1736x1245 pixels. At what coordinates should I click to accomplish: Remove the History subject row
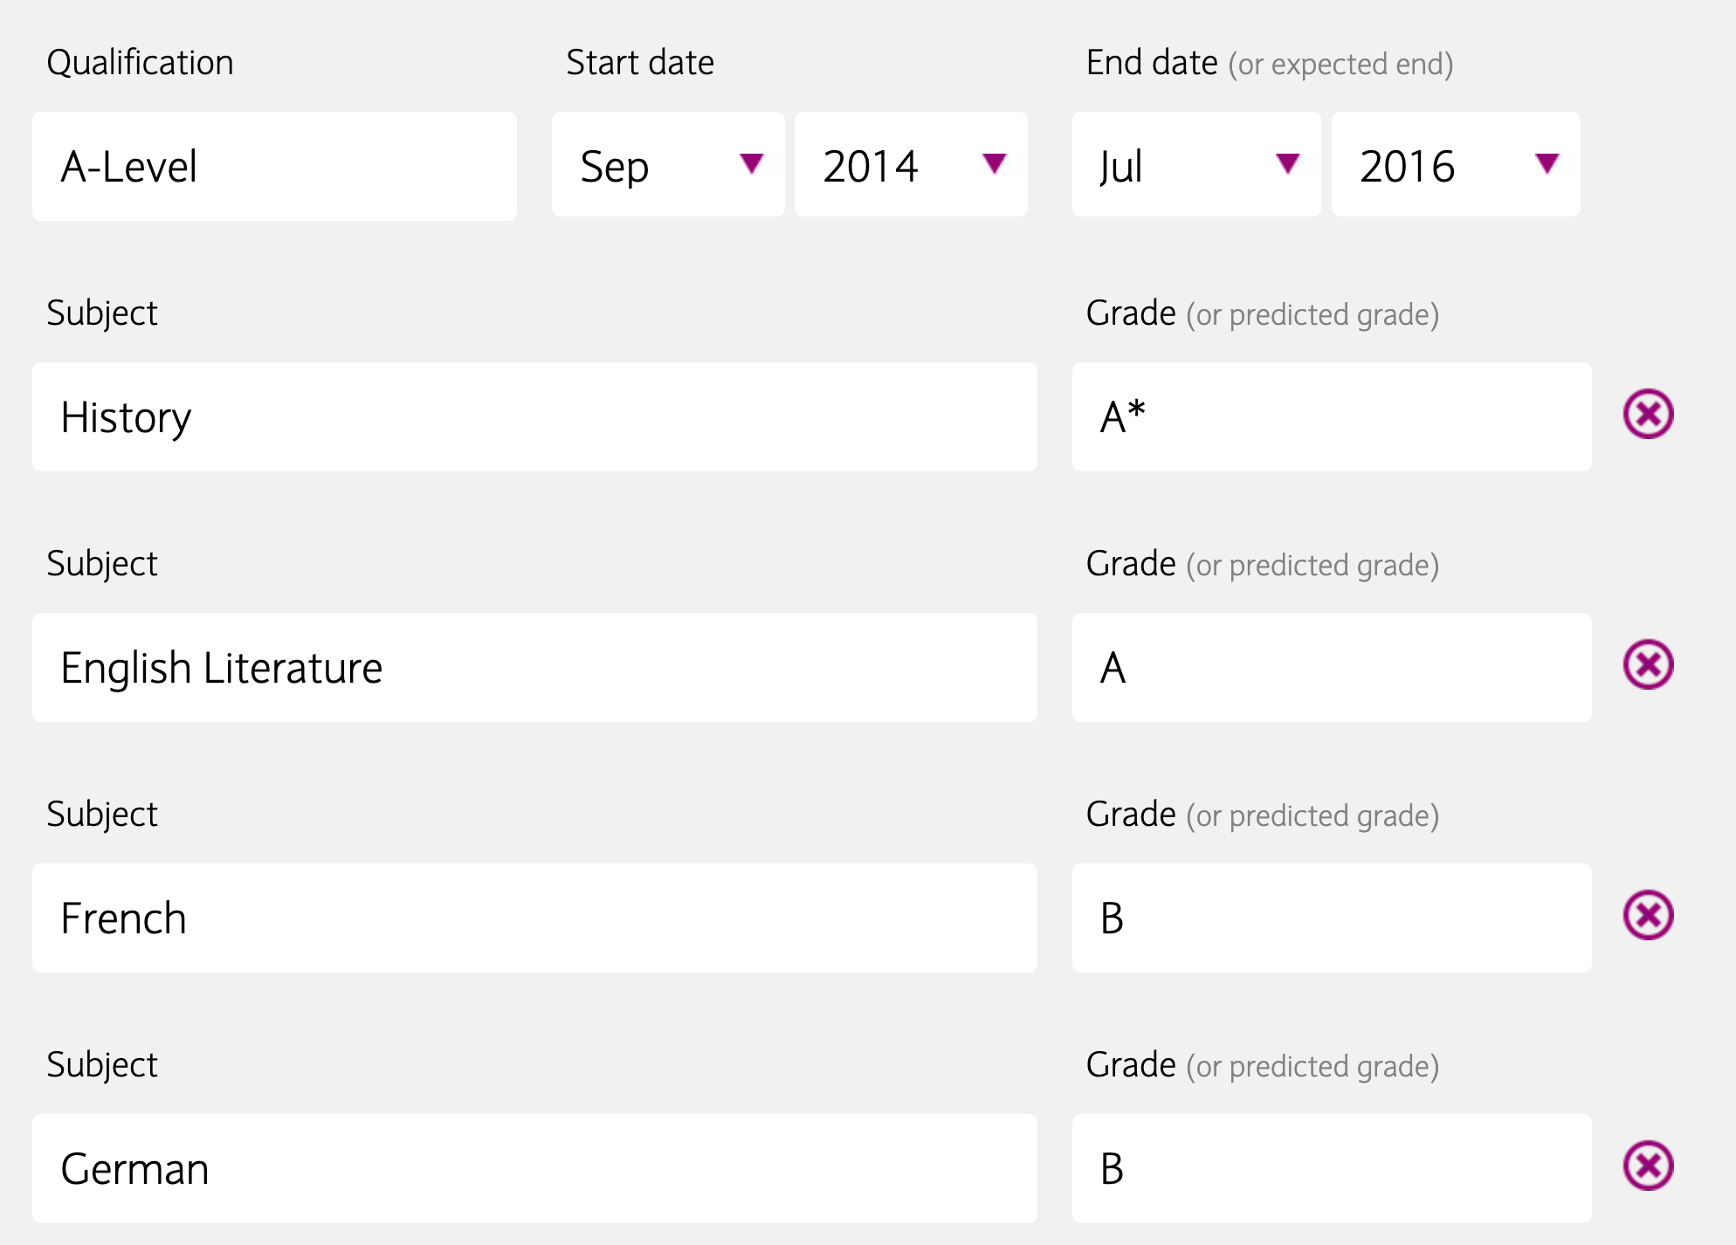[x=1648, y=414]
